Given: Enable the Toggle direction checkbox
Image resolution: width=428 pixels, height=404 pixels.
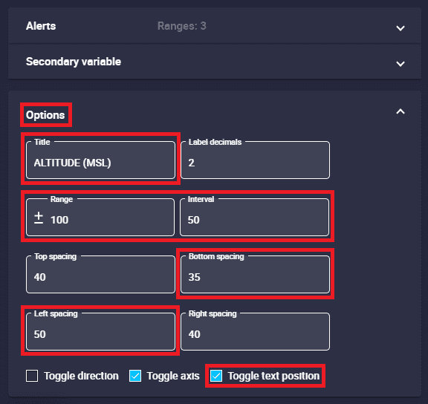Looking at the screenshot, I should click(x=32, y=376).
